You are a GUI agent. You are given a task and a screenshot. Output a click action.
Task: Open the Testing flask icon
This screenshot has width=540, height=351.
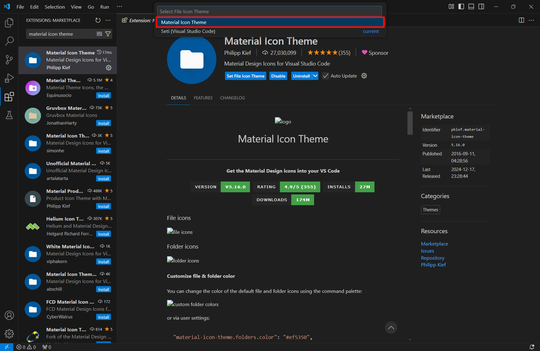[x=9, y=115]
